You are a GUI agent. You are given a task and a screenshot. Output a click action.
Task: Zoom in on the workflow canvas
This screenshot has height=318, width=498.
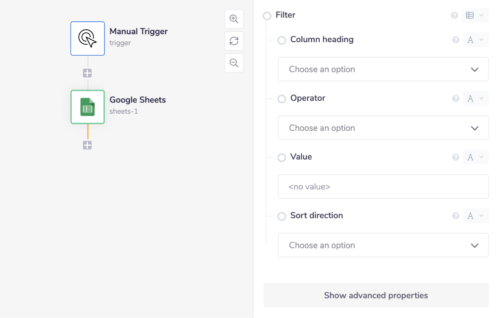click(x=234, y=19)
